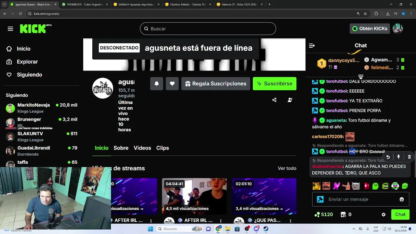Insert the Pikachu fire emote

pyautogui.click(x=316, y=186)
